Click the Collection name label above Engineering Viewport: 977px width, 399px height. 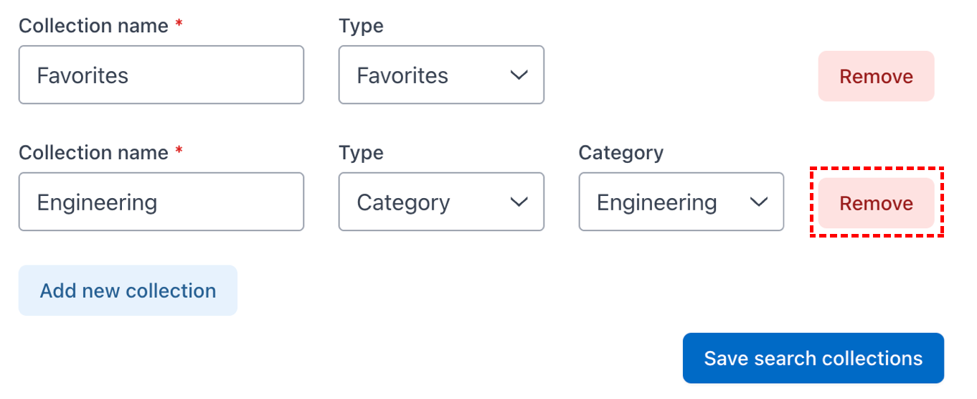pyautogui.click(x=93, y=153)
